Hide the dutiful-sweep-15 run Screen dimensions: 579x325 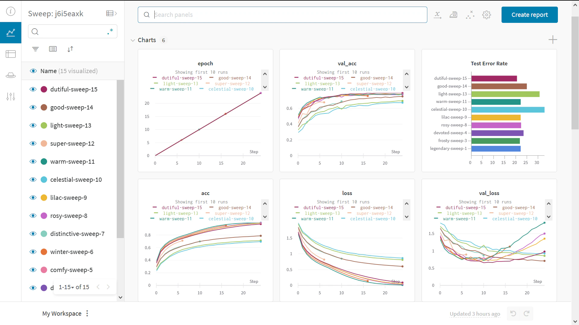pyautogui.click(x=33, y=89)
